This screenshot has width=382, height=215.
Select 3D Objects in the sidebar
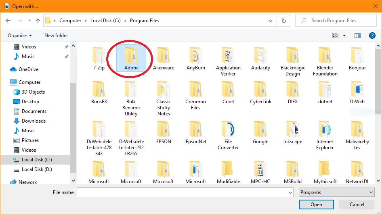pyautogui.click(x=29, y=92)
